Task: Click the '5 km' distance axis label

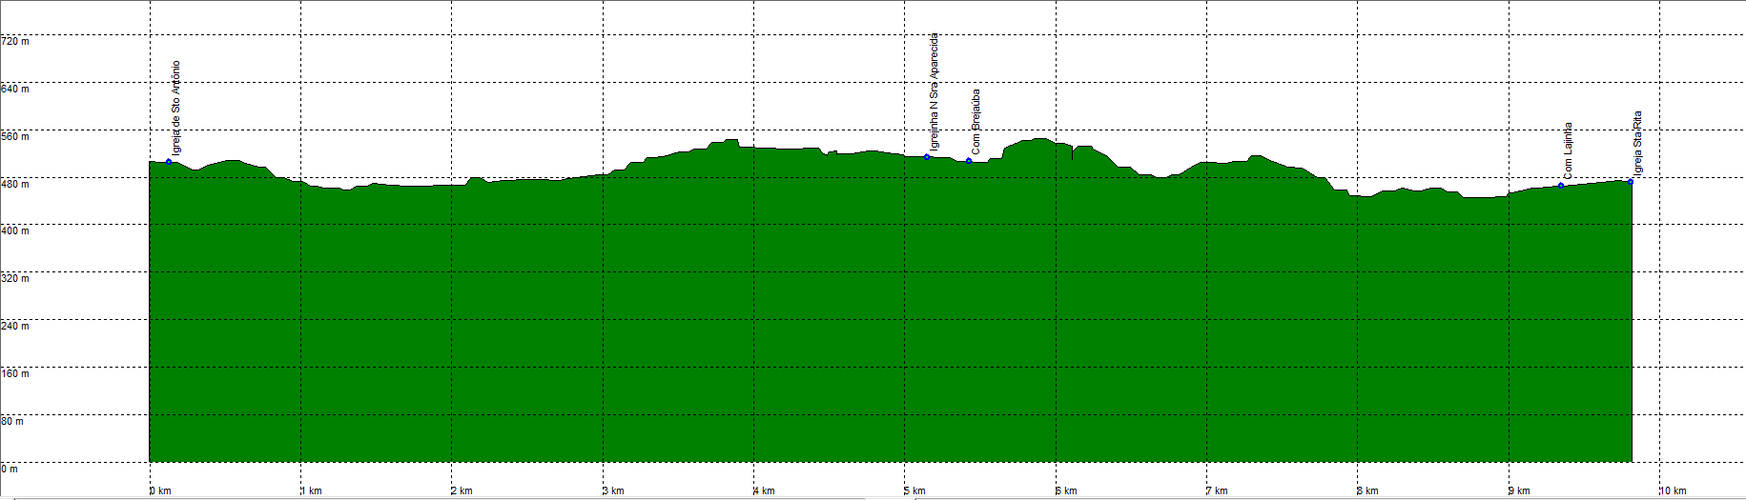Action: pos(915,491)
